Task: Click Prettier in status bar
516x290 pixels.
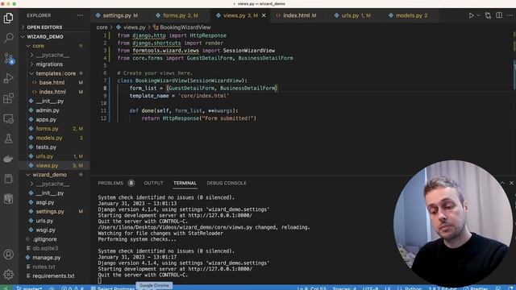Action: tap(476, 288)
